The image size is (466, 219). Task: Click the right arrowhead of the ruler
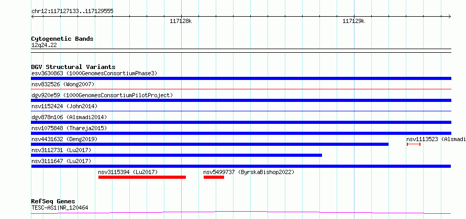450,16
